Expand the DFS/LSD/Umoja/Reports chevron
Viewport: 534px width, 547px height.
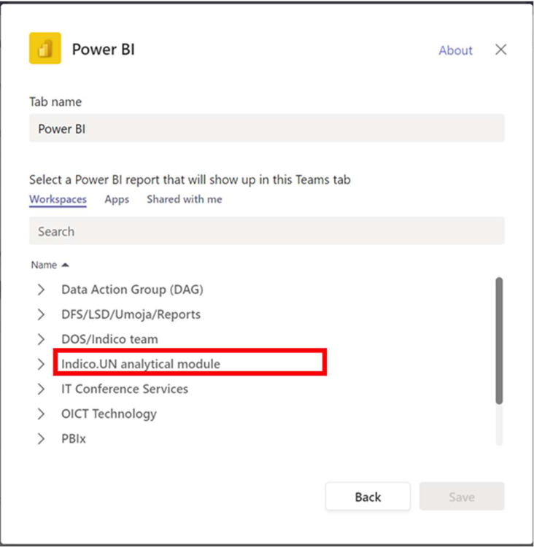pos(41,314)
